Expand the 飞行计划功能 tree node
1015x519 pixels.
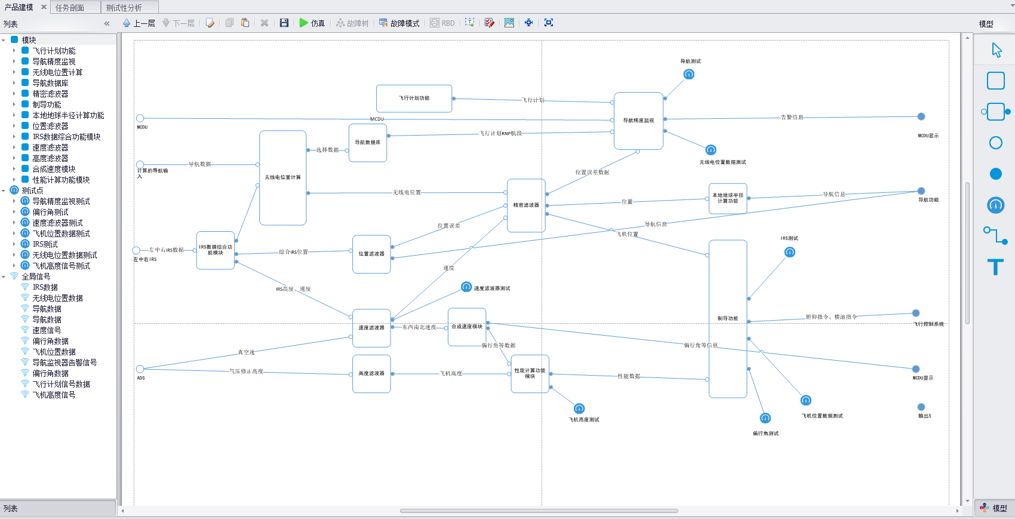coord(14,51)
